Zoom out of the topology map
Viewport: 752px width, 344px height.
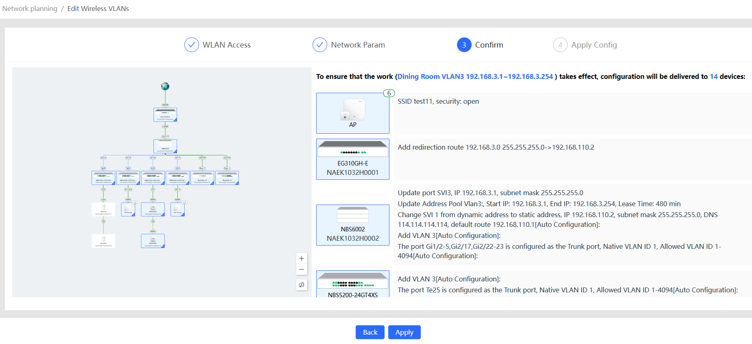pyautogui.click(x=301, y=270)
